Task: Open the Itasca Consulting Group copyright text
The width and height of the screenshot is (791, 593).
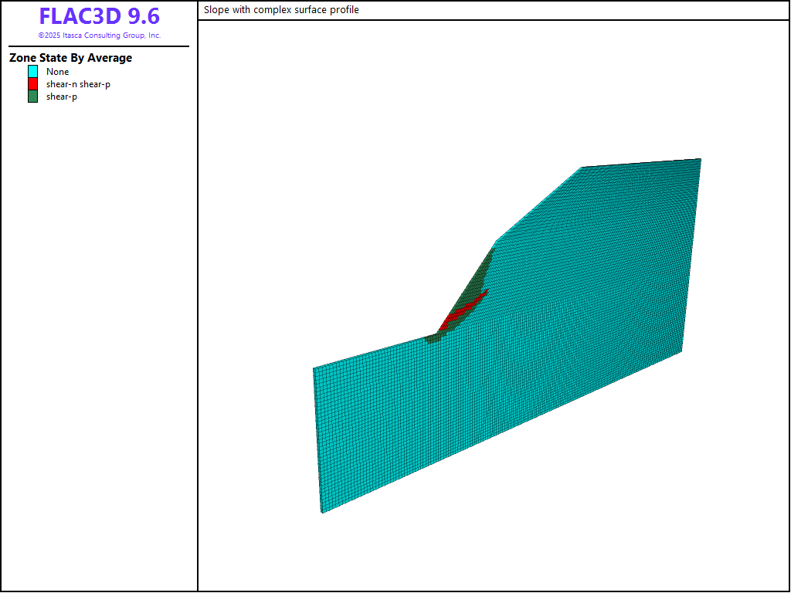Action: click(99, 36)
